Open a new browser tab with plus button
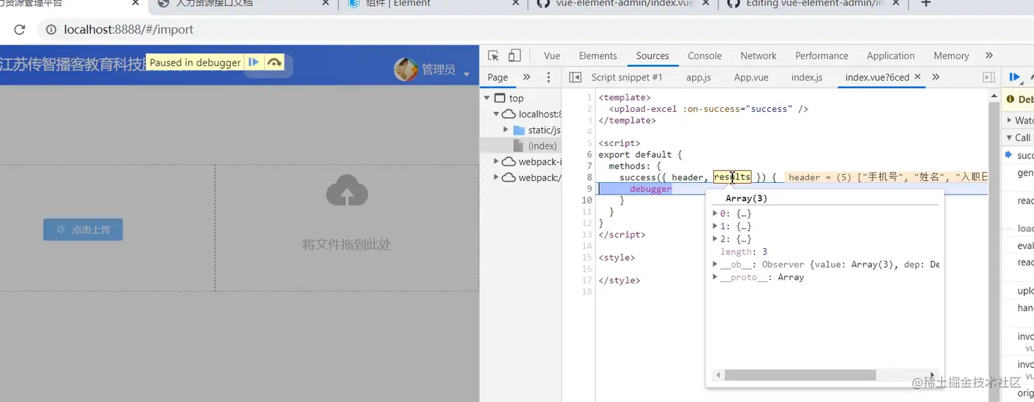Screen dimensions: 1034x402 pos(926,3)
